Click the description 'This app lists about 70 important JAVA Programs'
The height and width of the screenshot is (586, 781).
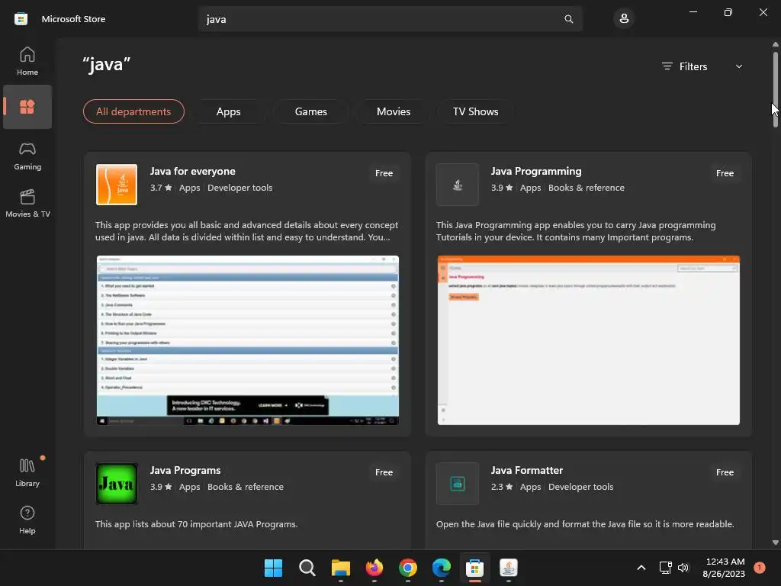pos(196,524)
